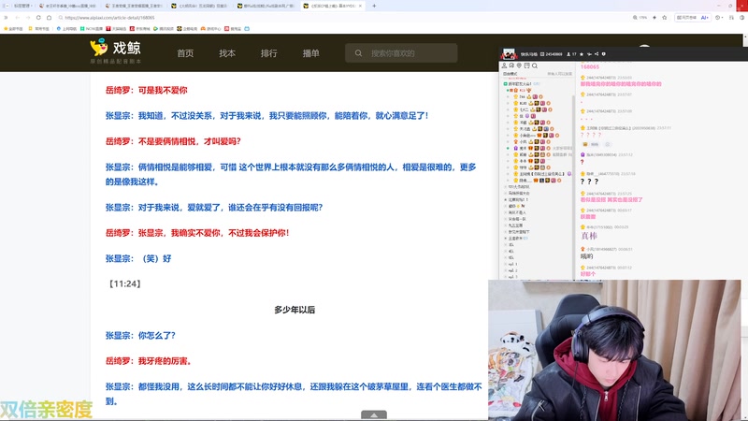
Task: Click the pink 168065 chat message
Action: (x=590, y=66)
